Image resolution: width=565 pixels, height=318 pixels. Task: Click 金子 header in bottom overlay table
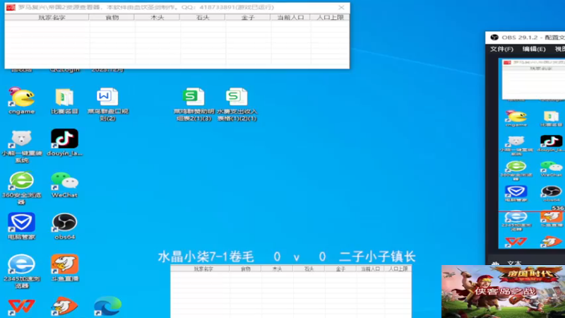point(340,269)
